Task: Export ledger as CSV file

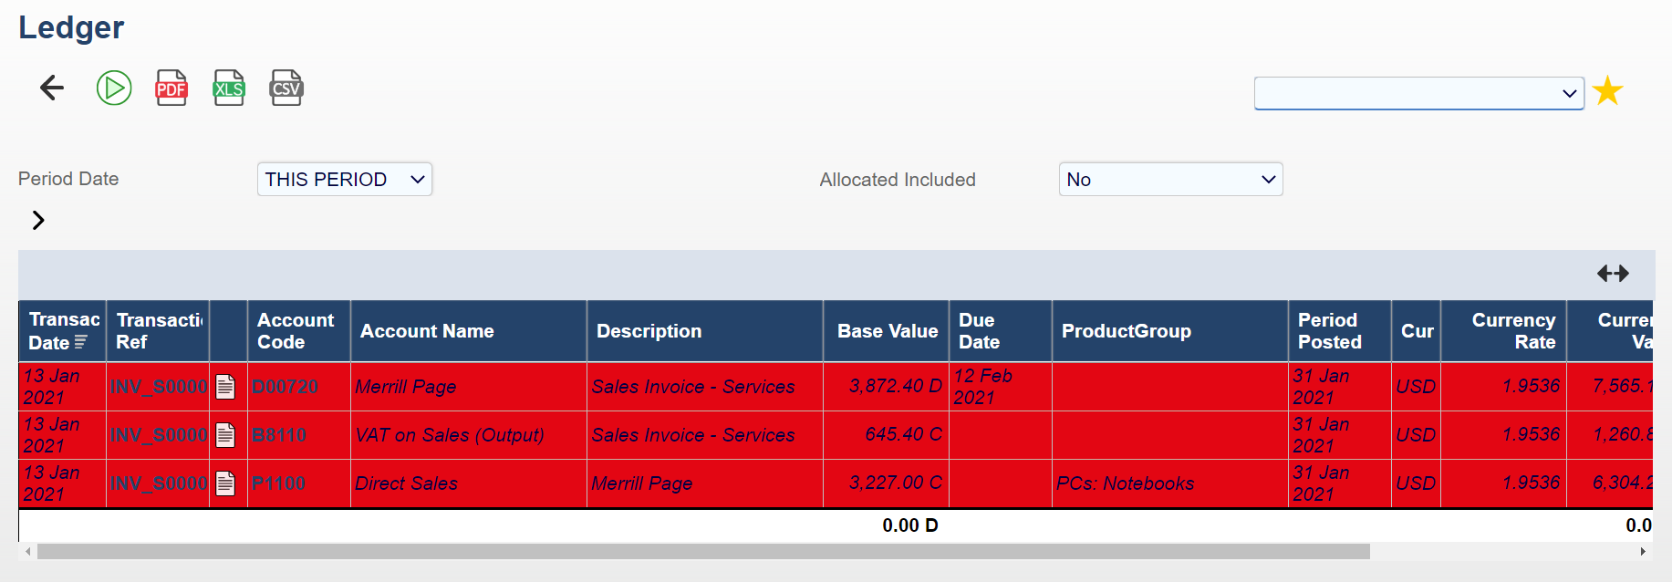Action: (286, 88)
